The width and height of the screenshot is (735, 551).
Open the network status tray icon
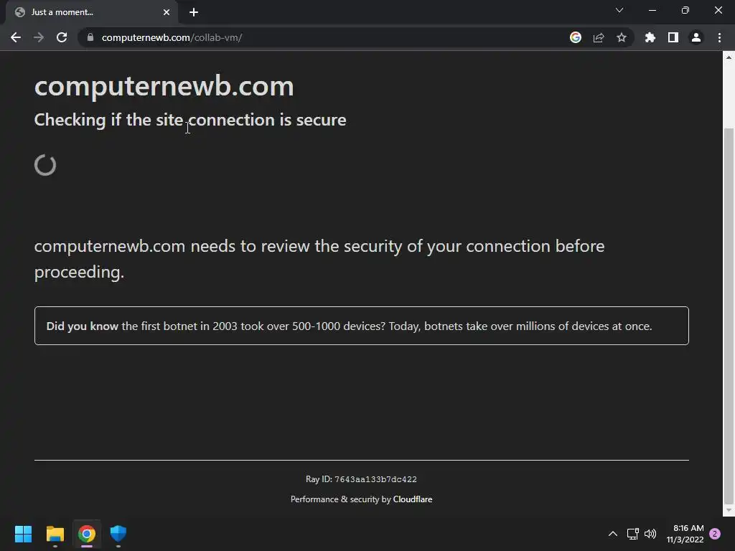633,534
